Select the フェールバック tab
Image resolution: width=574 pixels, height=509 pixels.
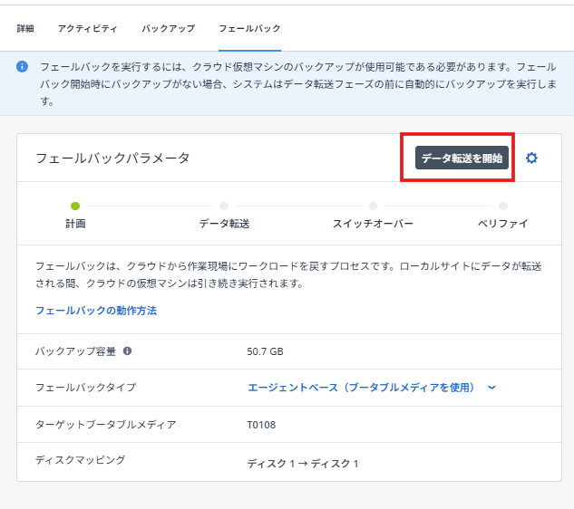click(249, 28)
